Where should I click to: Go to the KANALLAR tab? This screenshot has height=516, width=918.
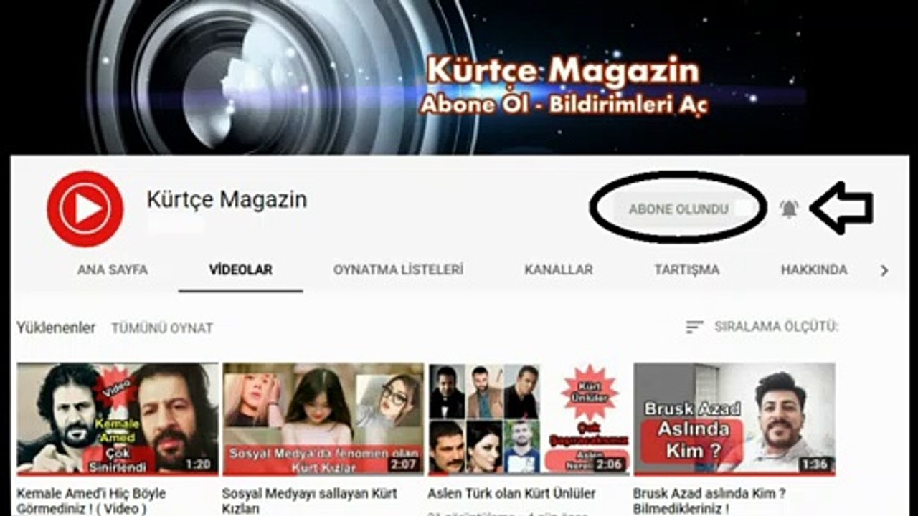point(559,270)
